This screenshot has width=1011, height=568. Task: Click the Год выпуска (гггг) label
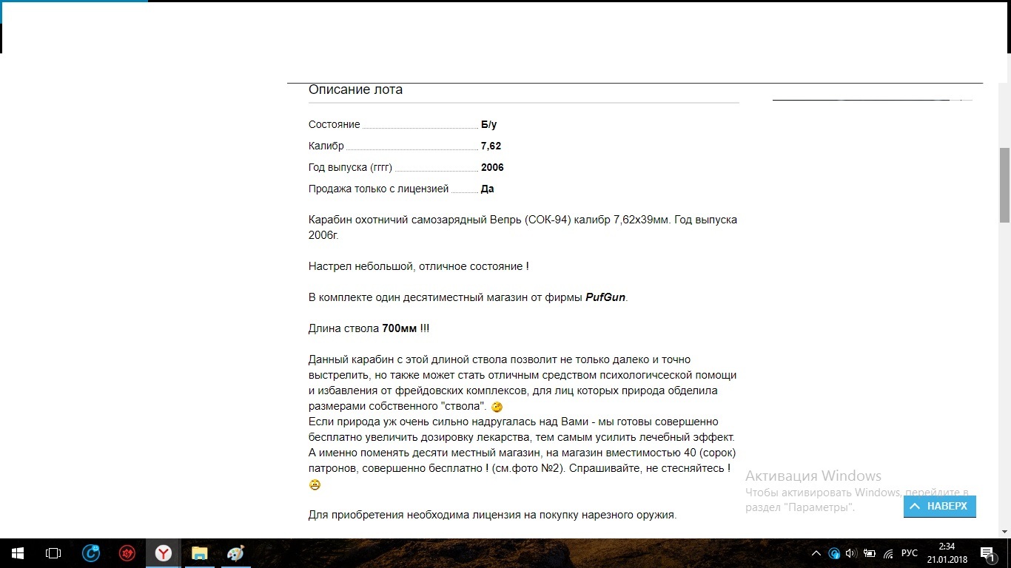coord(350,168)
